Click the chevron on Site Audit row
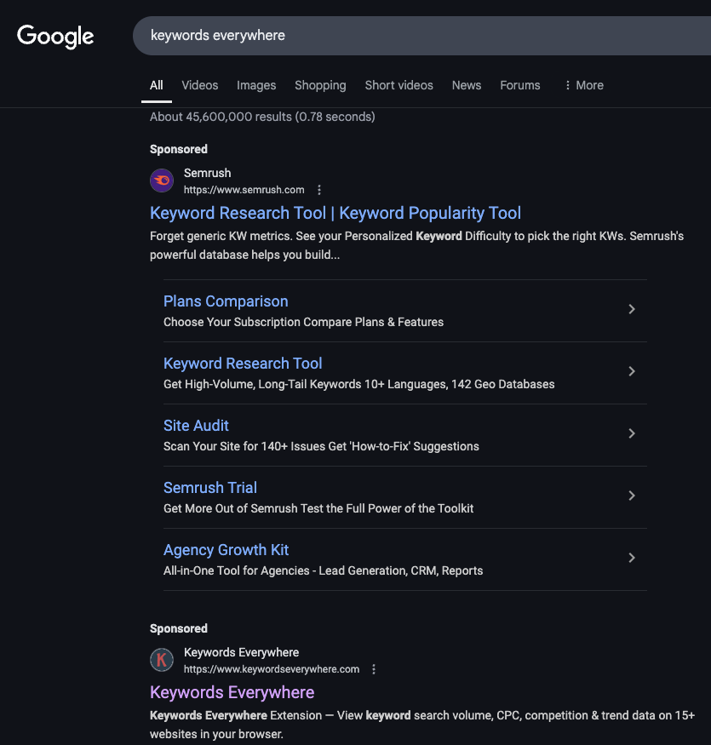This screenshot has width=711, height=745. pyautogui.click(x=632, y=433)
